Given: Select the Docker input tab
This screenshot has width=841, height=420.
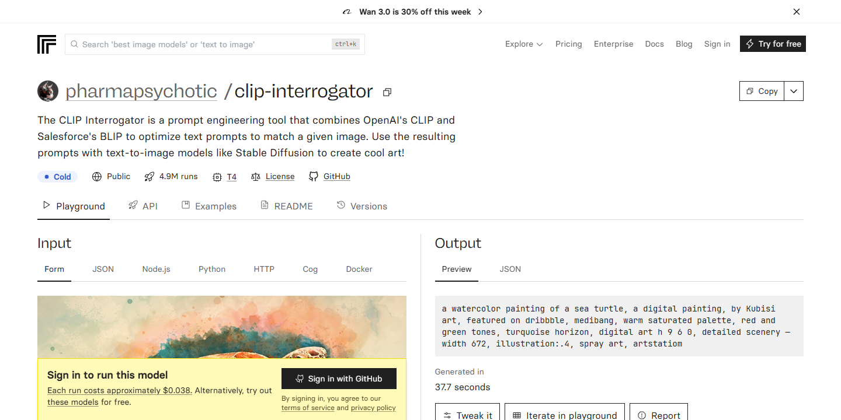Looking at the screenshot, I should [x=359, y=269].
